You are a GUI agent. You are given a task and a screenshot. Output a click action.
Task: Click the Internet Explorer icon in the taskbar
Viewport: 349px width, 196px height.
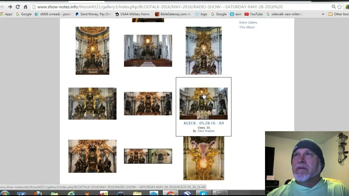71,194
